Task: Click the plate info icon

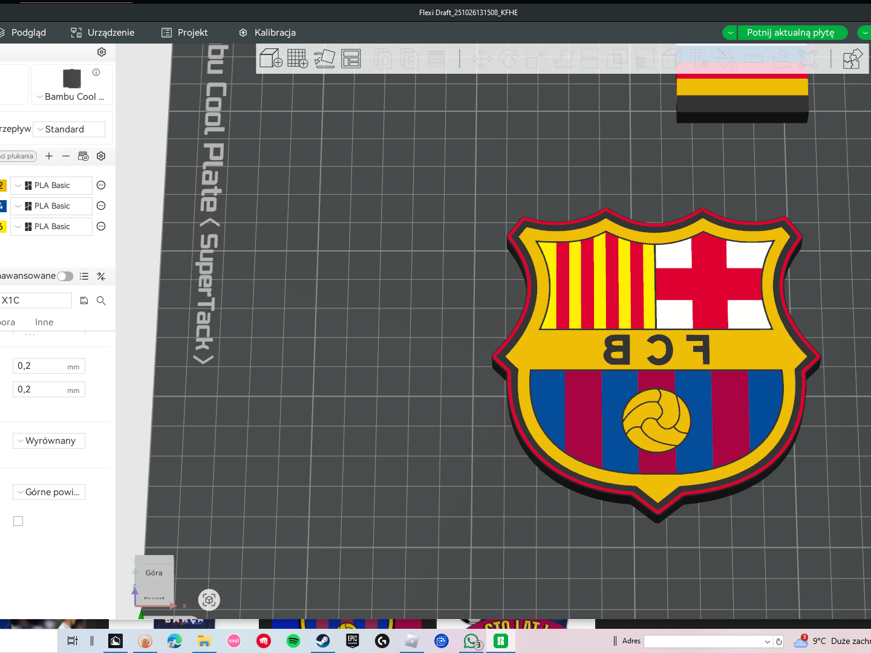Action: [96, 72]
